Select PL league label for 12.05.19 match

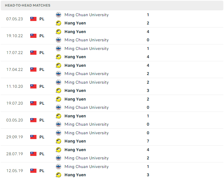tap(42, 171)
